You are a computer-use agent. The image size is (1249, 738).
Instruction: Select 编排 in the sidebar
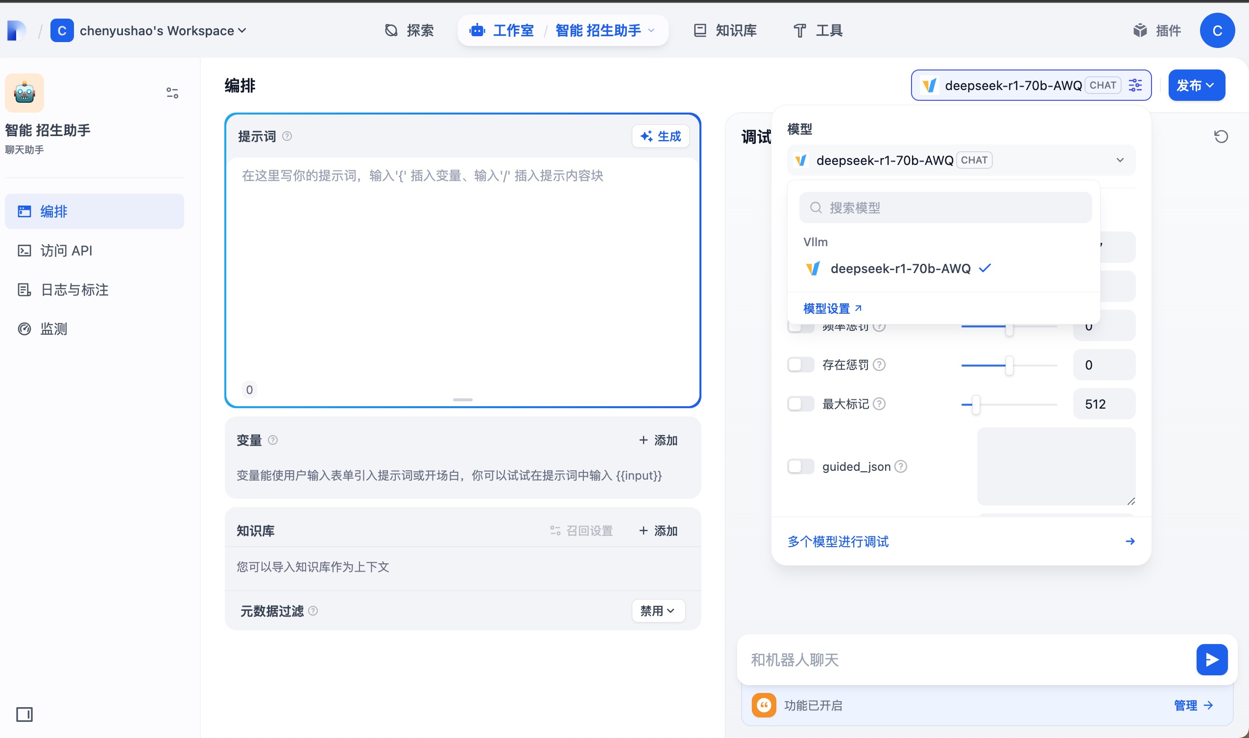(95, 211)
